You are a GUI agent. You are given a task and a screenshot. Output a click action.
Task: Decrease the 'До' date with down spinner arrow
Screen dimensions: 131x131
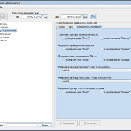[x=82, y=18]
